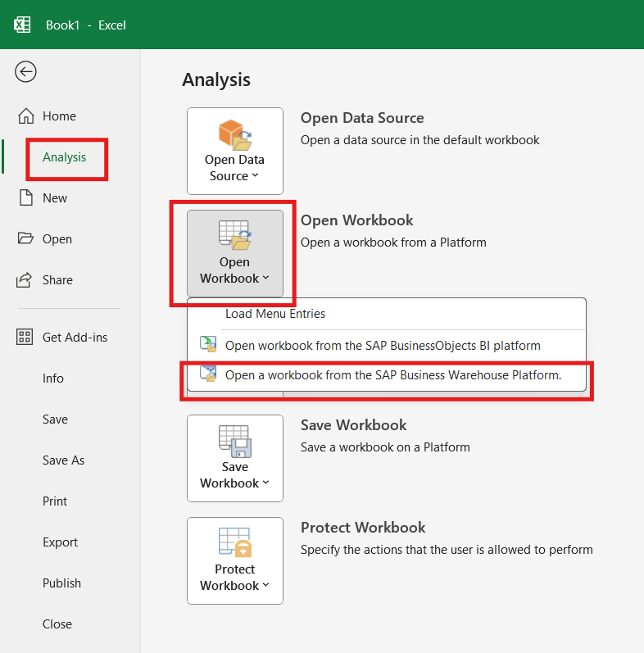Click the Excel logo in title bar
The image size is (644, 653).
pyautogui.click(x=22, y=25)
